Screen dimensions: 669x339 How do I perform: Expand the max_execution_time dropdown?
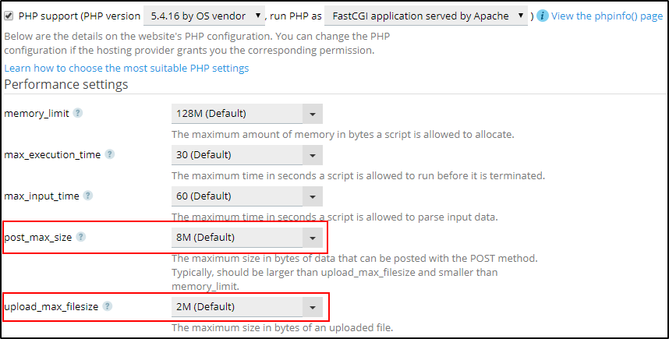[x=313, y=155]
